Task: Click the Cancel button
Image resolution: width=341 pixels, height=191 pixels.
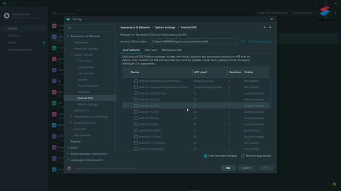Action: [x=246, y=168]
